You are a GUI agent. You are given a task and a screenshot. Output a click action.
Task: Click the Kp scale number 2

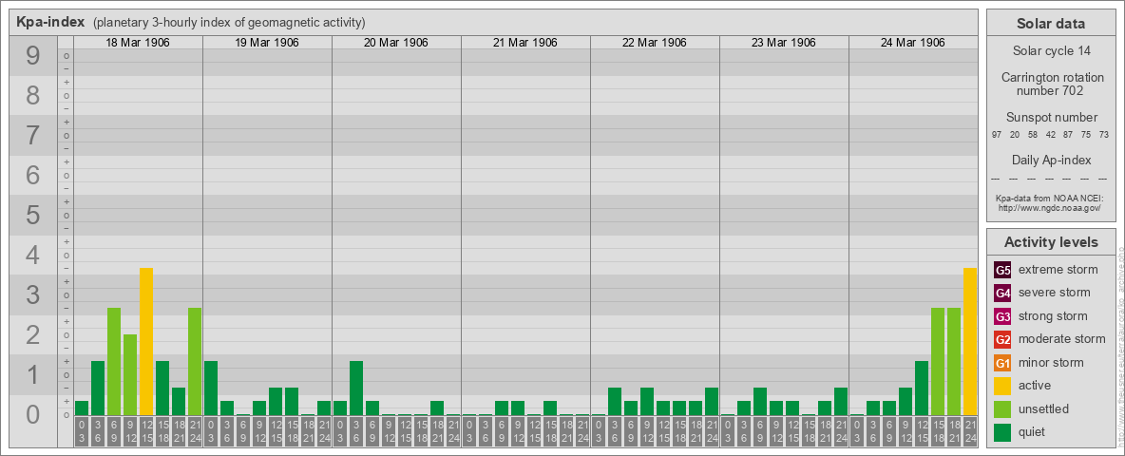[32, 334]
